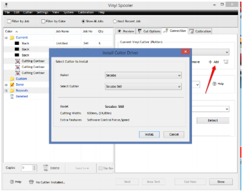Switch to the Calibration tab
This screenshot has width=243, height=192.
click(200, 31)
